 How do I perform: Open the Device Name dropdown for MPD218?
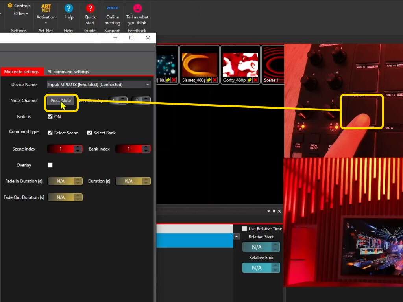point(147,84)
